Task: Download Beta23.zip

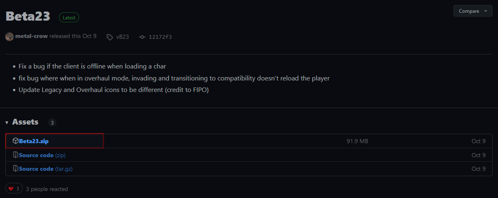Action: coord(34,141)
